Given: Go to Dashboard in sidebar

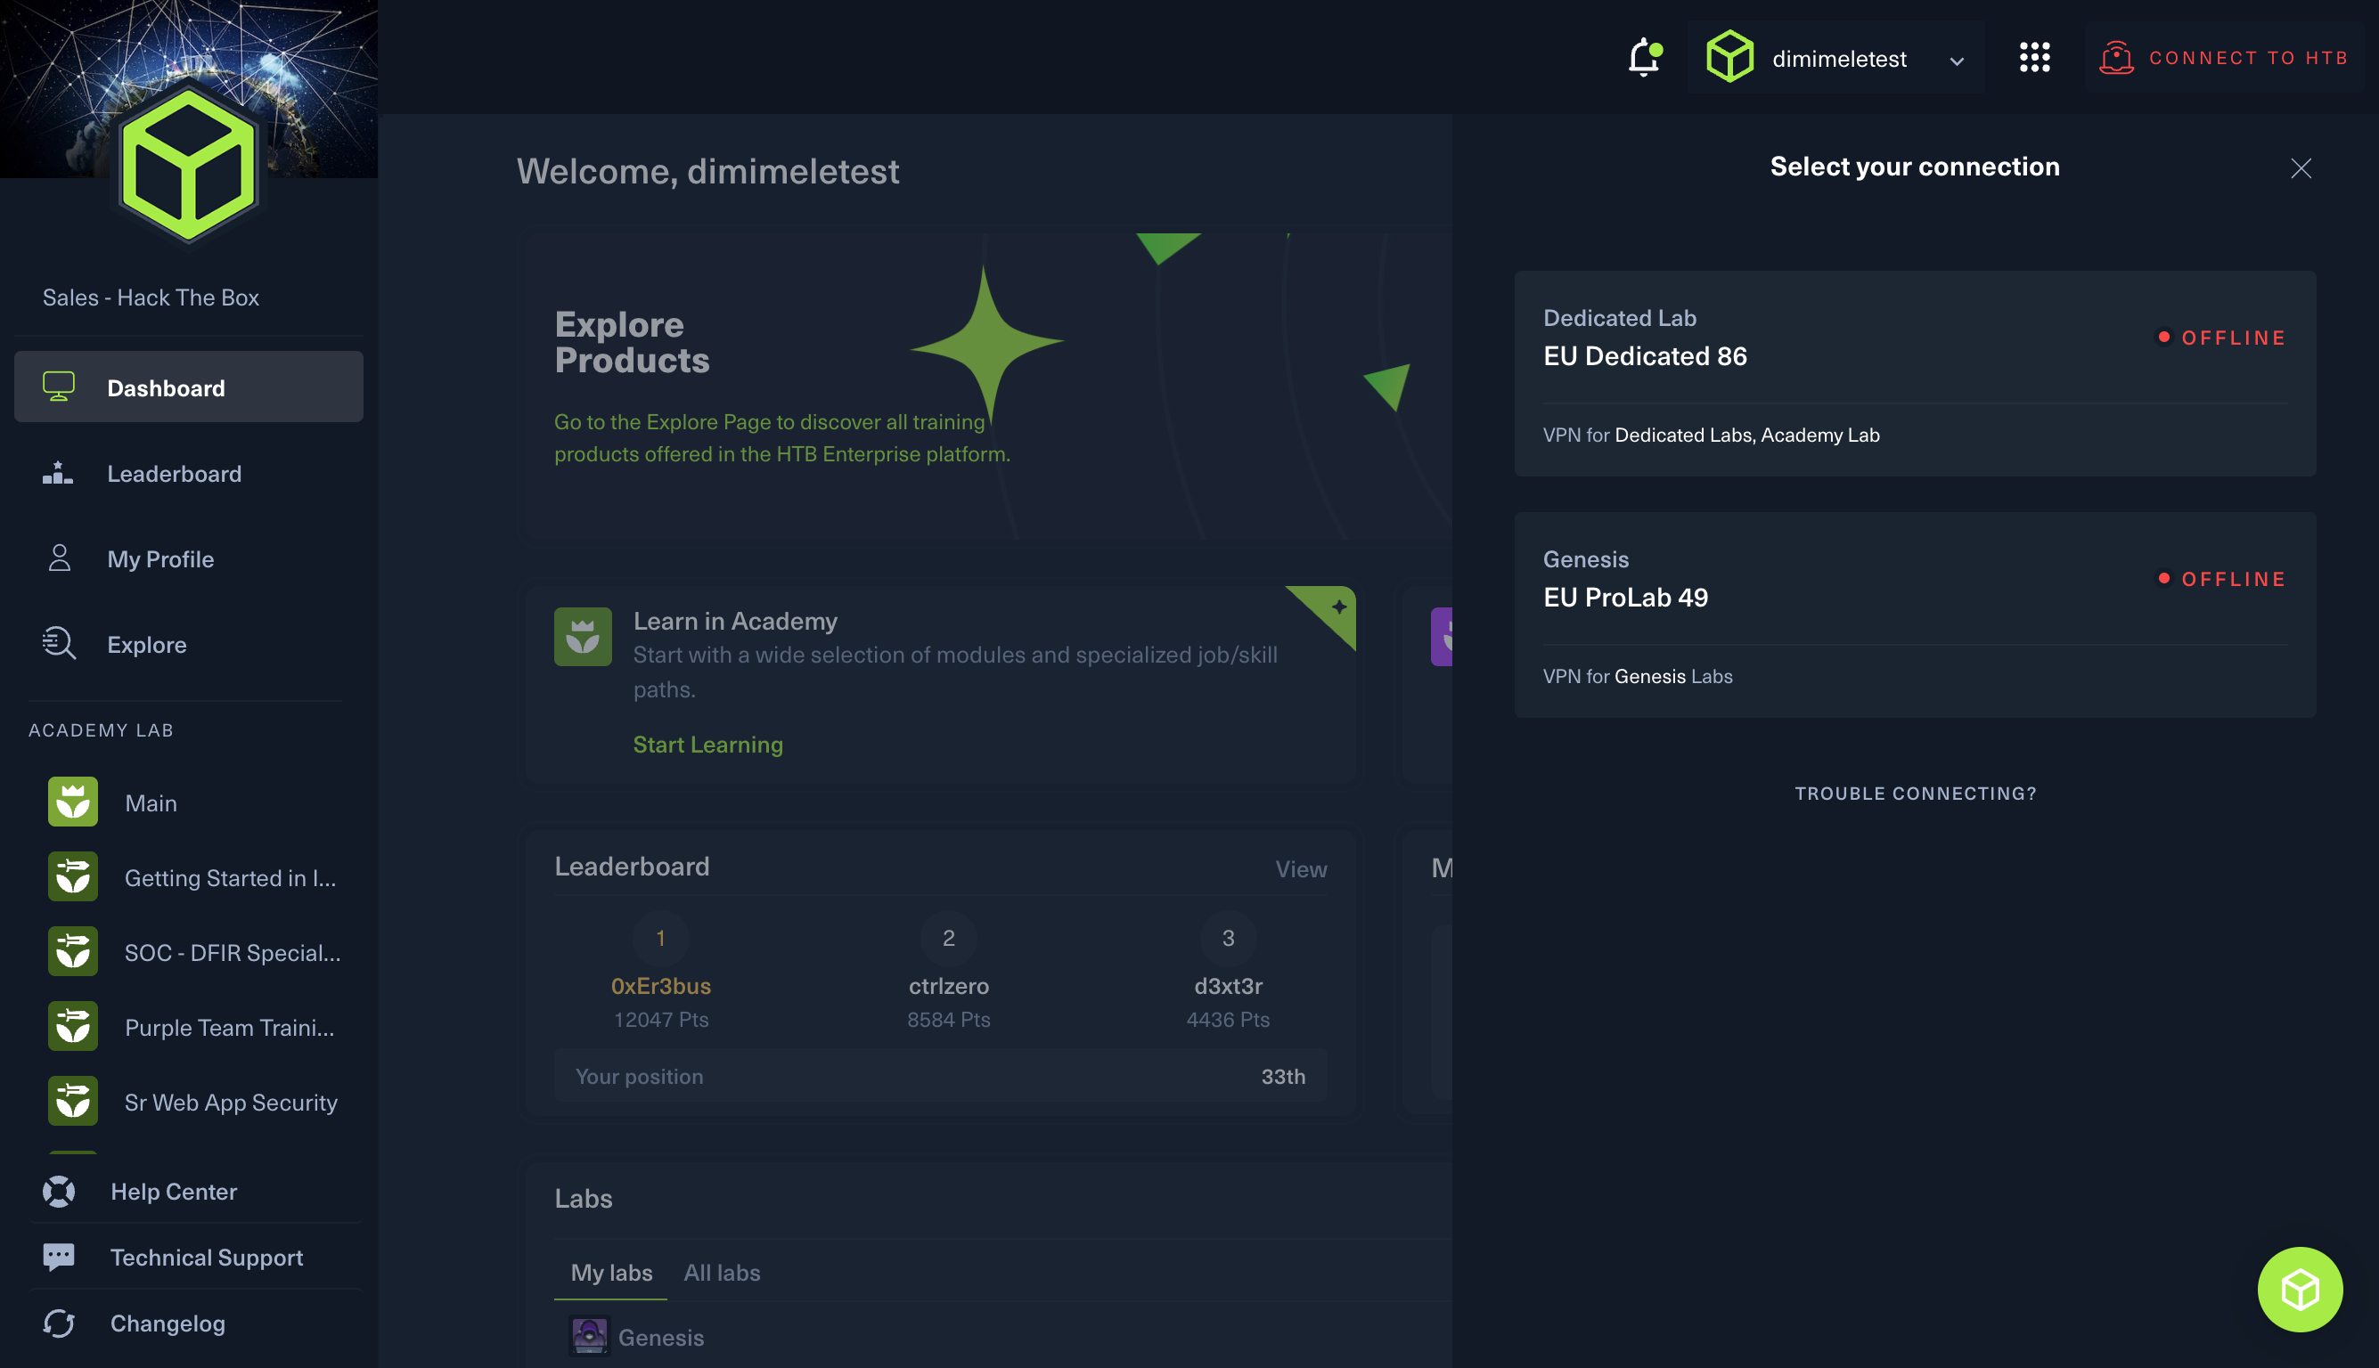Looking at the screenshot, I should pos(188,387).
